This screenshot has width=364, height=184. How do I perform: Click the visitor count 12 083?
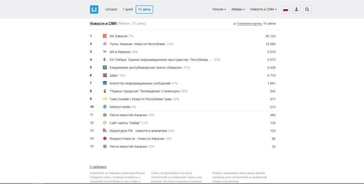(271, 44)
